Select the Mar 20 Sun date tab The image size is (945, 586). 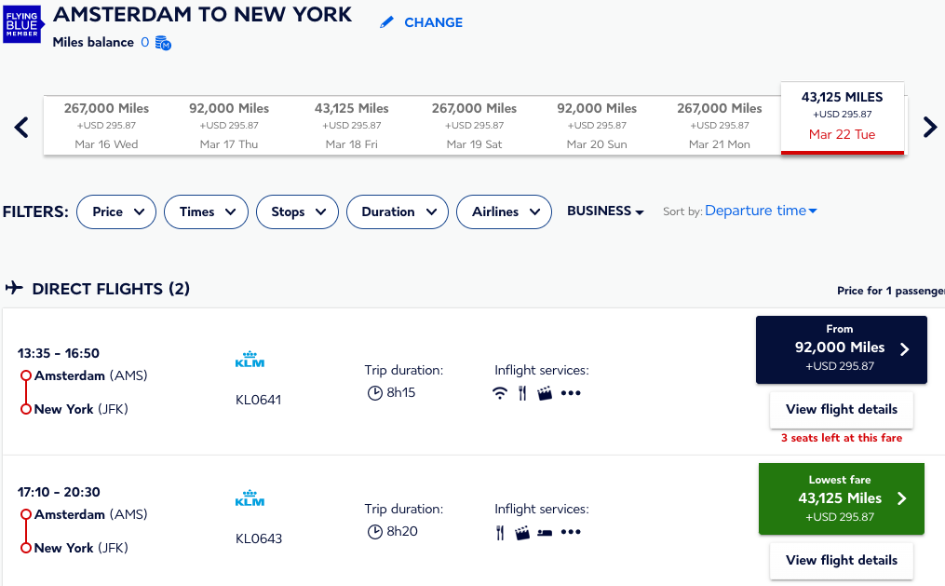[x=597, y=126]
